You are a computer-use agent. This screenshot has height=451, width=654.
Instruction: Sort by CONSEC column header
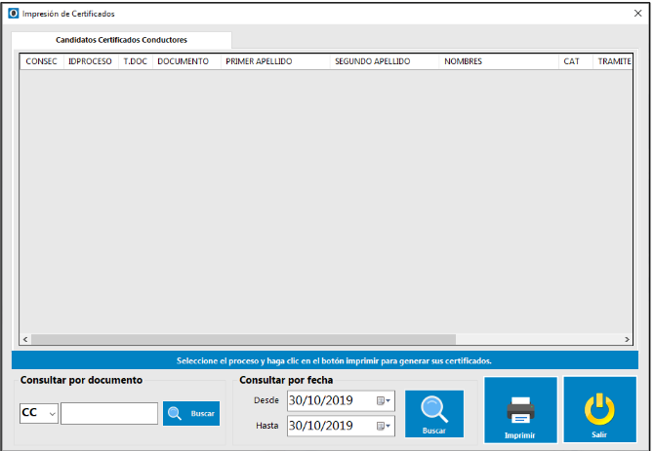pos(41,61)
